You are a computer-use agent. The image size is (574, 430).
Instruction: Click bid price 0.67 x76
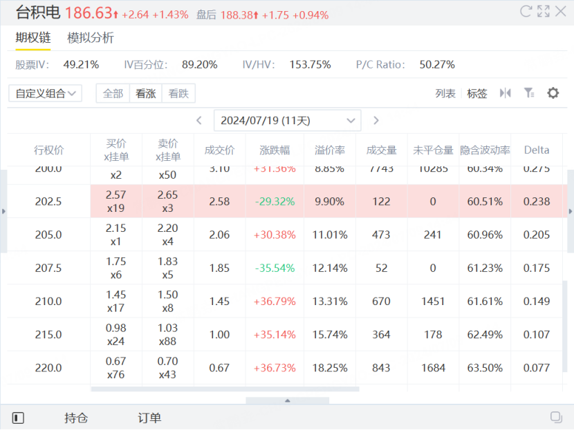coord(115,367)
